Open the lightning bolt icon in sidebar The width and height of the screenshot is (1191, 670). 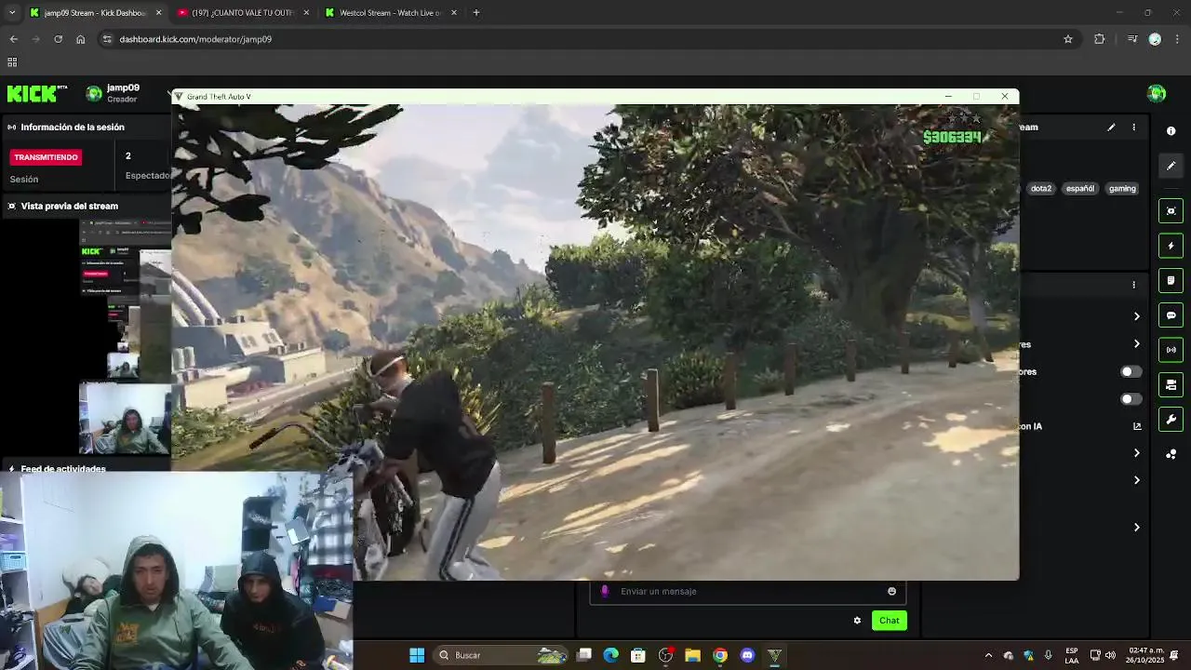point(1171,246)
